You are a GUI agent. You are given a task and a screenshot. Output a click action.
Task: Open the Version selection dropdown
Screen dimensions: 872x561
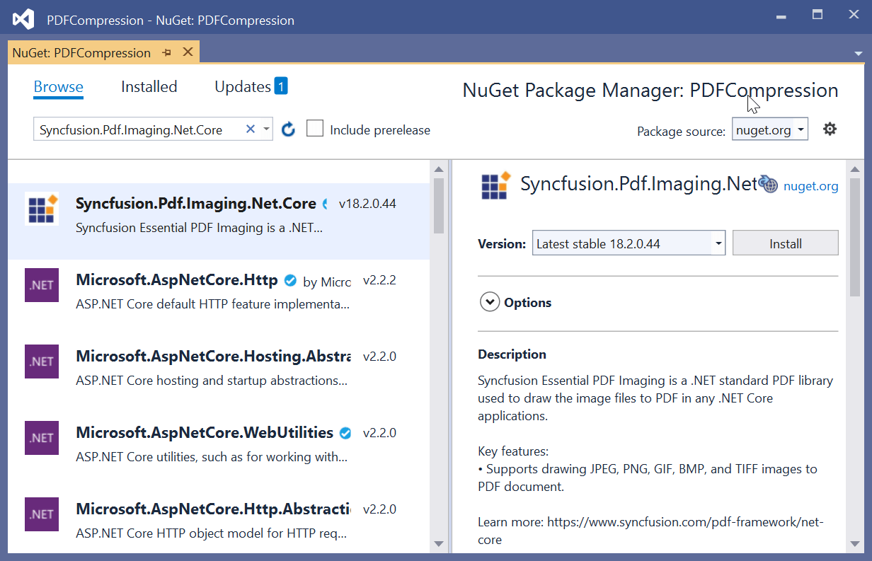718,243
